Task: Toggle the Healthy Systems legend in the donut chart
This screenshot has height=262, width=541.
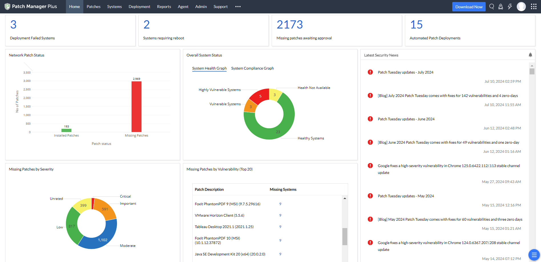Action: pyautogui.click(x=311, y=138)
